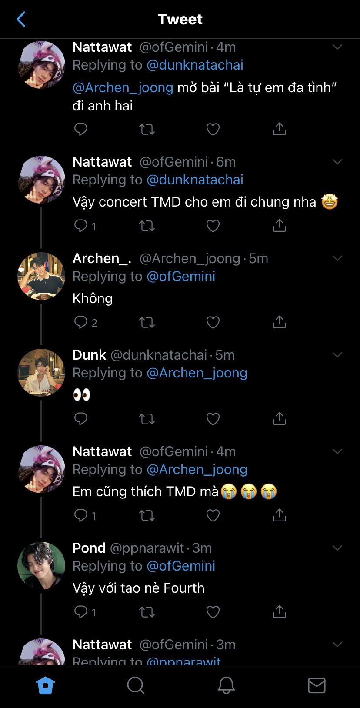Reply to the "Vậy concert TMD" tweet
Image resolution: width=360 pixels, height=708 pixels.
click(81, 226)
